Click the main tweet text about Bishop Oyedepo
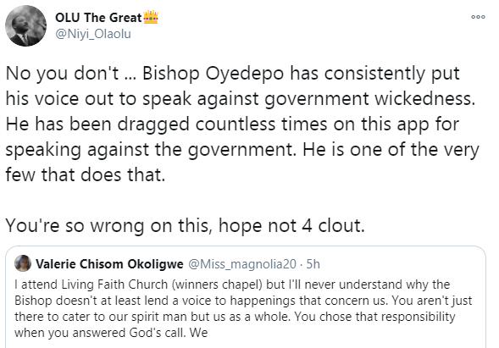This screenshot has width=499, height=348. (241, 124)
